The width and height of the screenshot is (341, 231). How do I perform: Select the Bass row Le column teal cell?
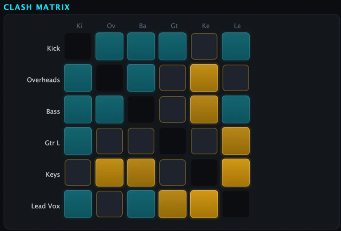pyautogui.click(x=236, y=109)
